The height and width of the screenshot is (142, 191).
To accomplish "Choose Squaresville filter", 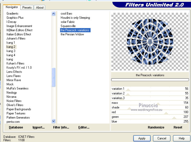I will click(x=68, y=26).
